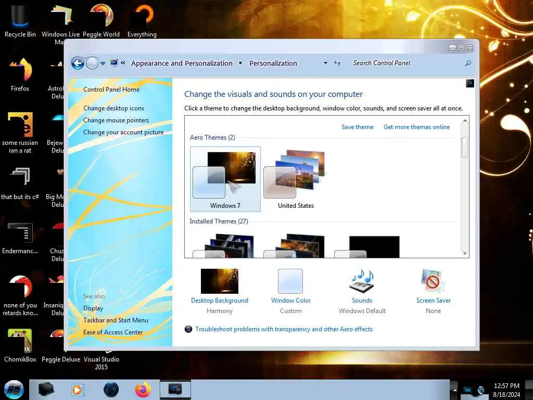The image size is (533, 400).
Task: Open Firefox desktop shortcut
Action: click(20, 75)
